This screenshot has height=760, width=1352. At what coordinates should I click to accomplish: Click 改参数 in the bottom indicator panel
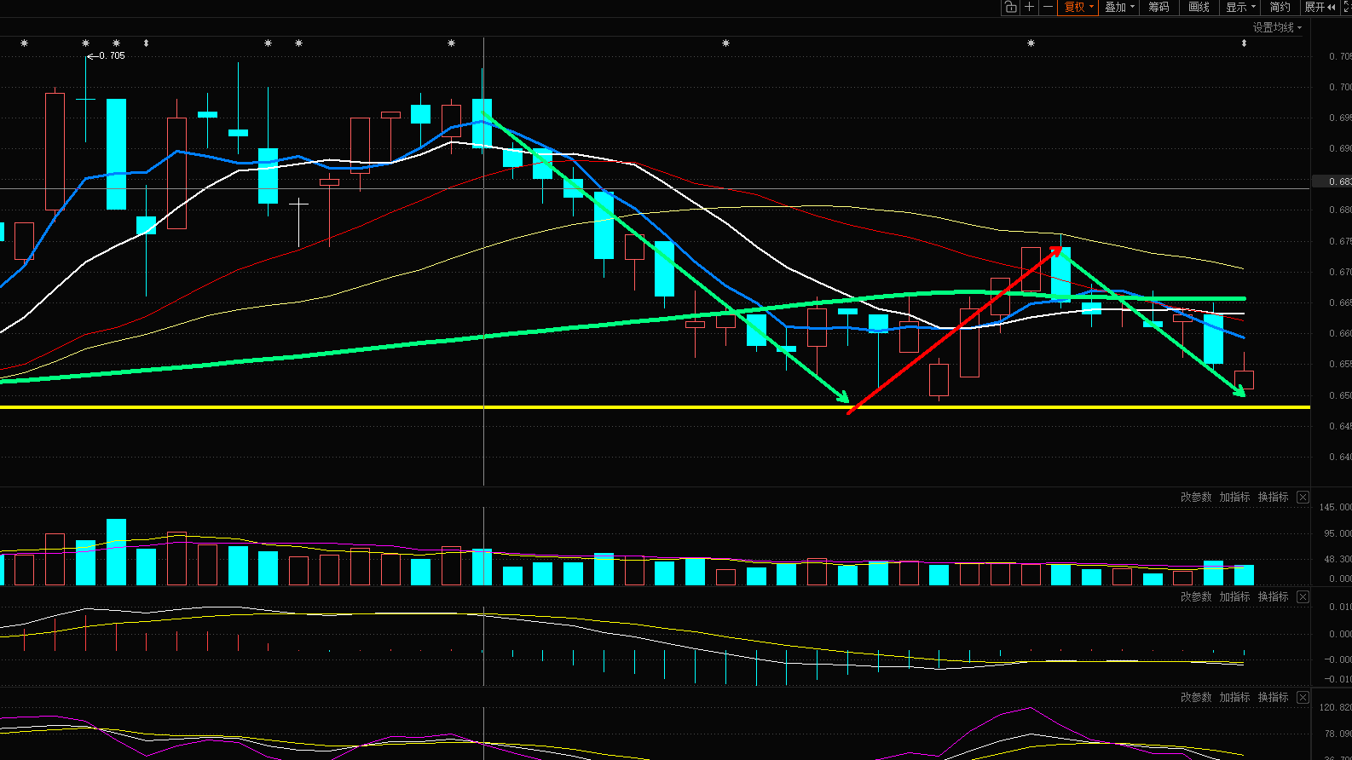coord(1196,697)
